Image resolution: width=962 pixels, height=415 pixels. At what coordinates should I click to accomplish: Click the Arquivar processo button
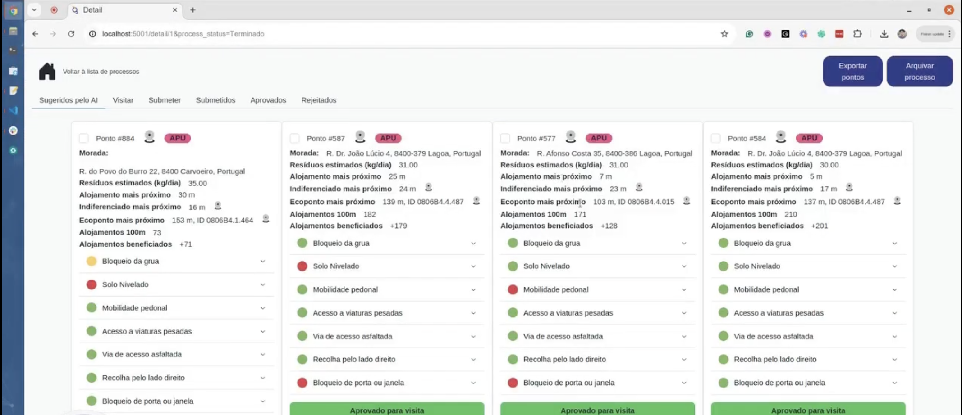pos(919,71)
